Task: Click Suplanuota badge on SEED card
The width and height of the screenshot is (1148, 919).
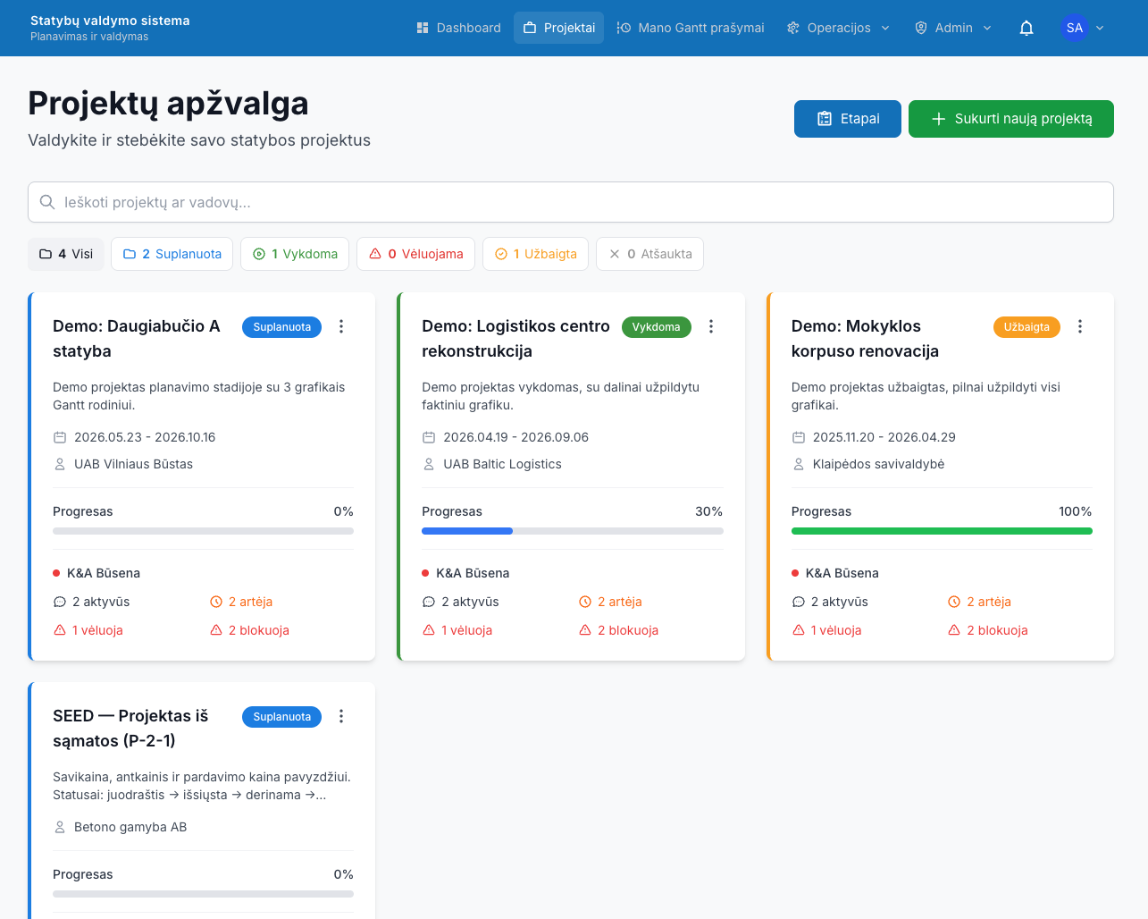Action: [x=281, y=717]
